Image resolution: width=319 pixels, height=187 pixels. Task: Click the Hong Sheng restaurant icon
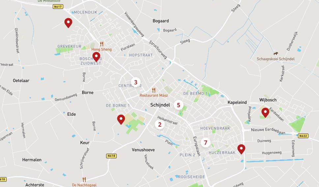pyautogui.click(x=101, y=44)
